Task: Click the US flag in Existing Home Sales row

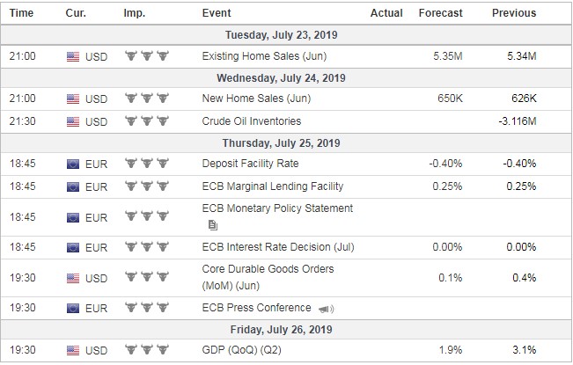Action: pos(73,57)
